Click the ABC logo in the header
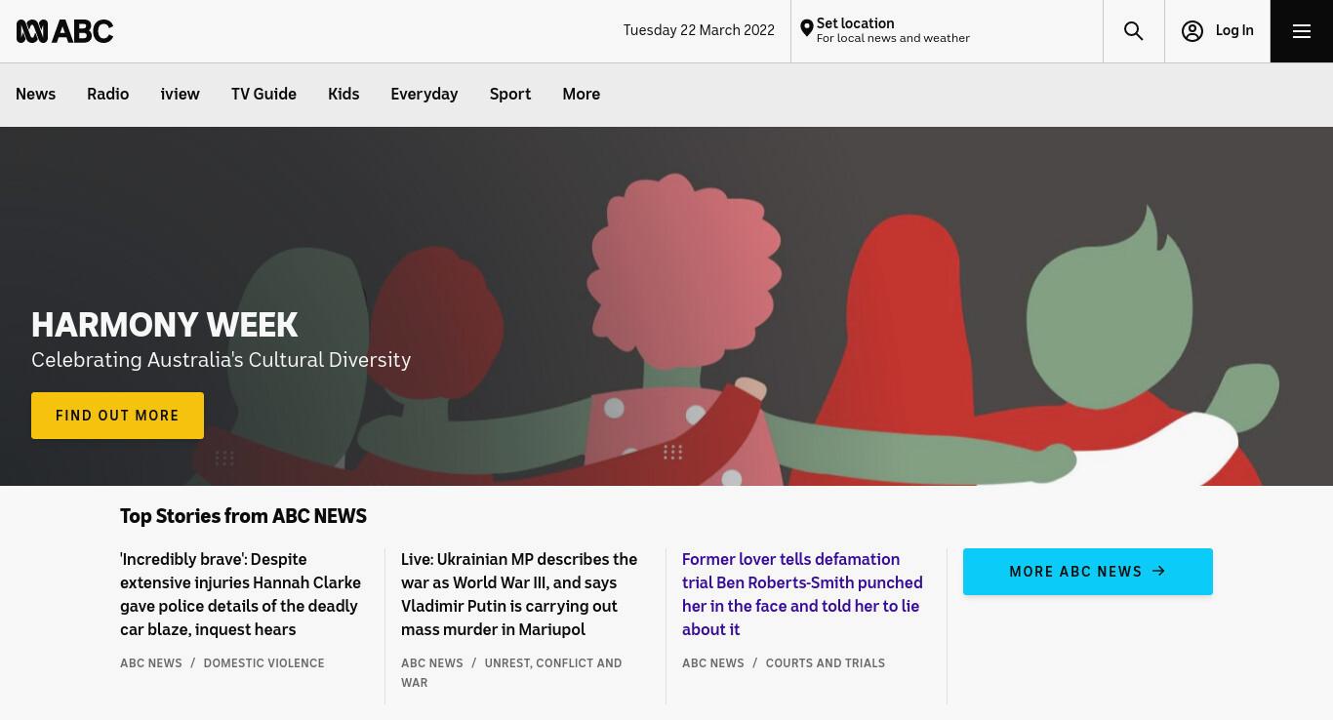This screenshot has width=1333, height=720. click(x=64, y=31)
